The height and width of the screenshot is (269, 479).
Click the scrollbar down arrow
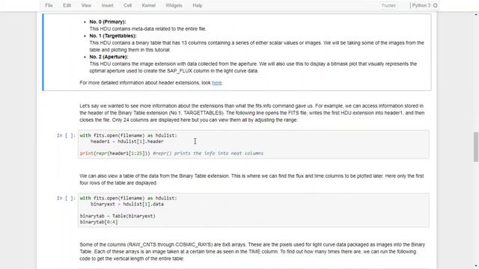click(476, 266)
